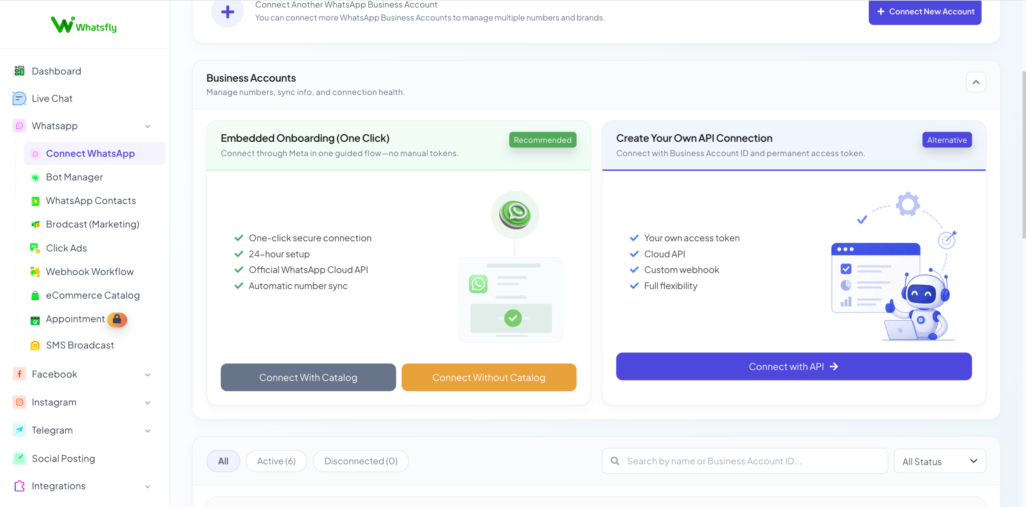Open the All Status dropdown

point(940,461)
